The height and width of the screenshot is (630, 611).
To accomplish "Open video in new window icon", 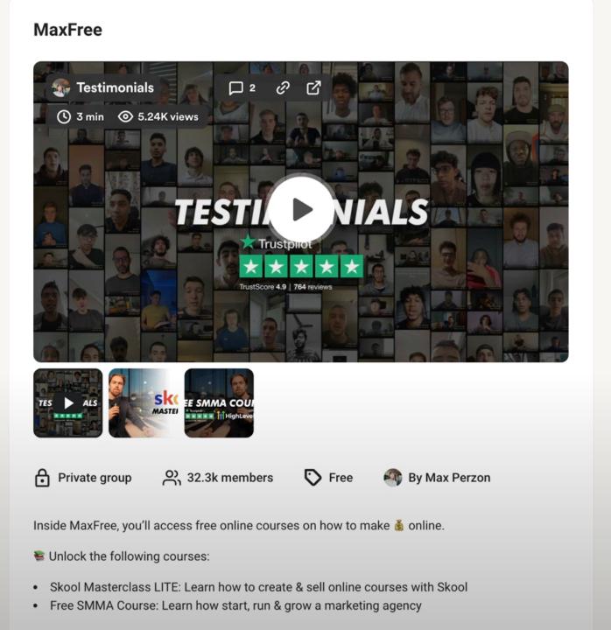I will [313, 87].
